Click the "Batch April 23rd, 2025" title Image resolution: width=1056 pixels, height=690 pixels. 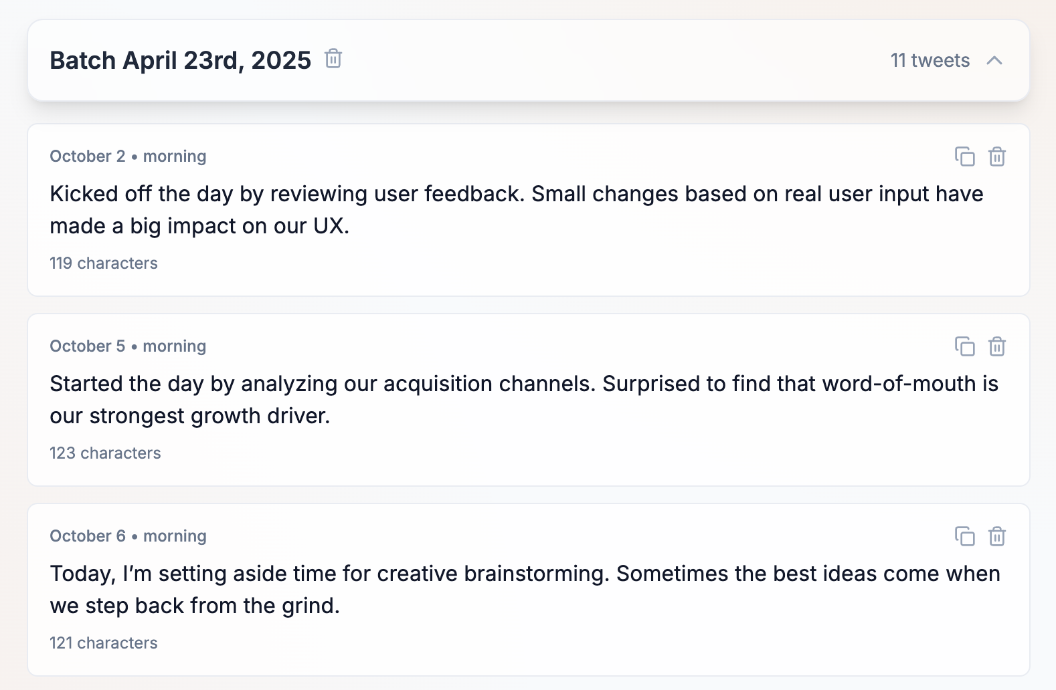[180, 61]
